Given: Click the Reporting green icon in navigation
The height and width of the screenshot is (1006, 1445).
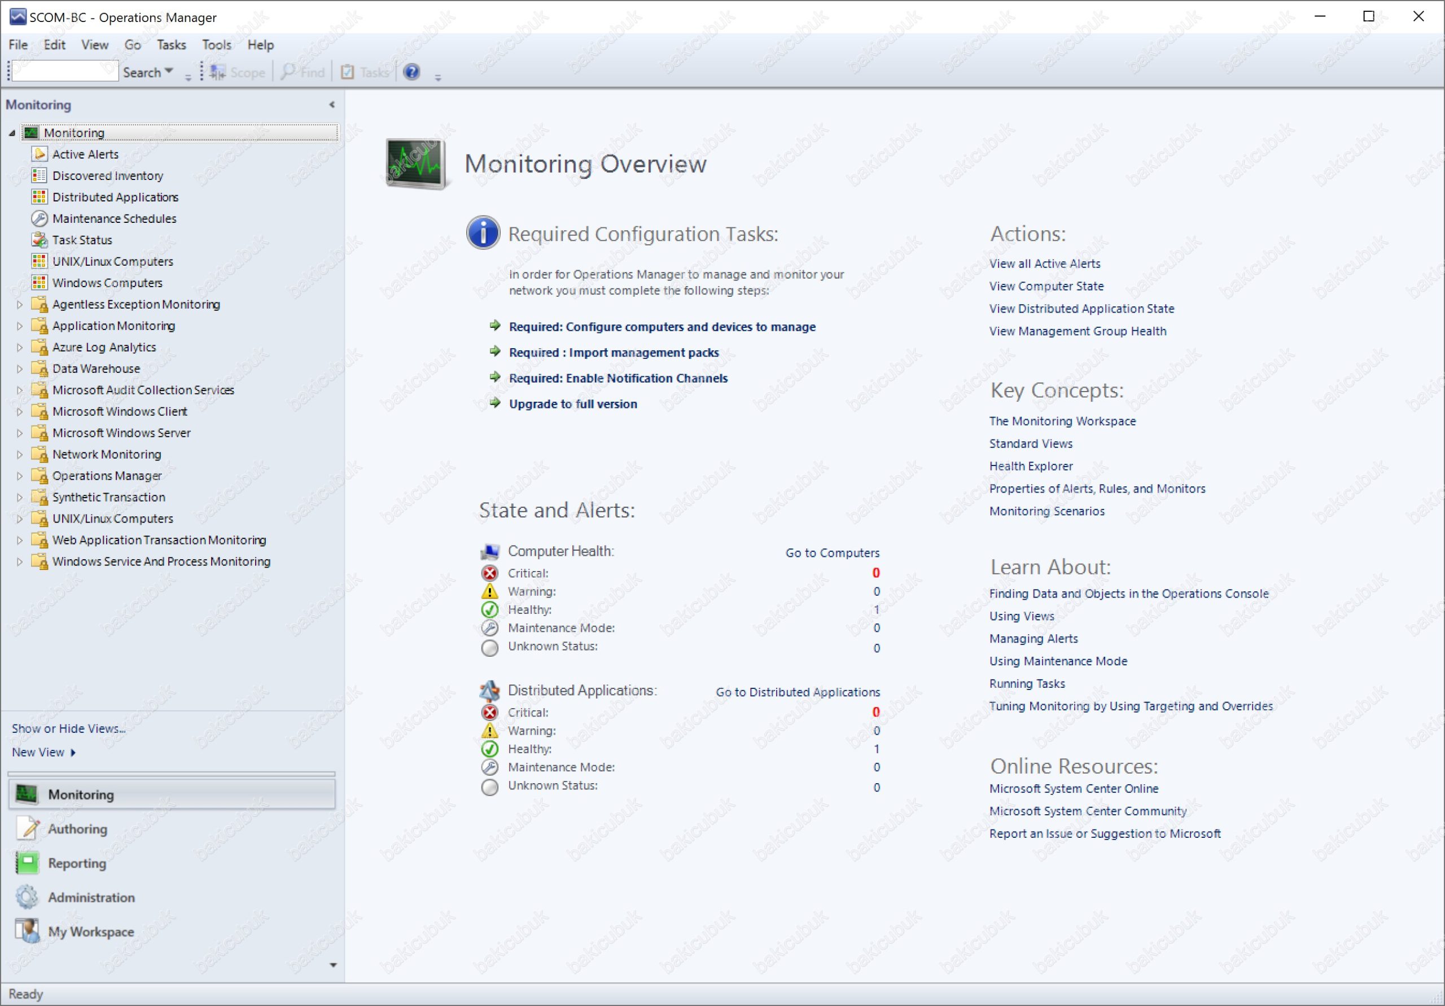Looking at the screenshot, I should click(27, 863).
